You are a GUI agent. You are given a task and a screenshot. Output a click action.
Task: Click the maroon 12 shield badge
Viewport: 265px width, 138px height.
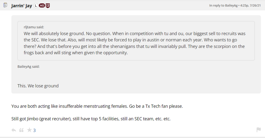(x=48, y=6)
